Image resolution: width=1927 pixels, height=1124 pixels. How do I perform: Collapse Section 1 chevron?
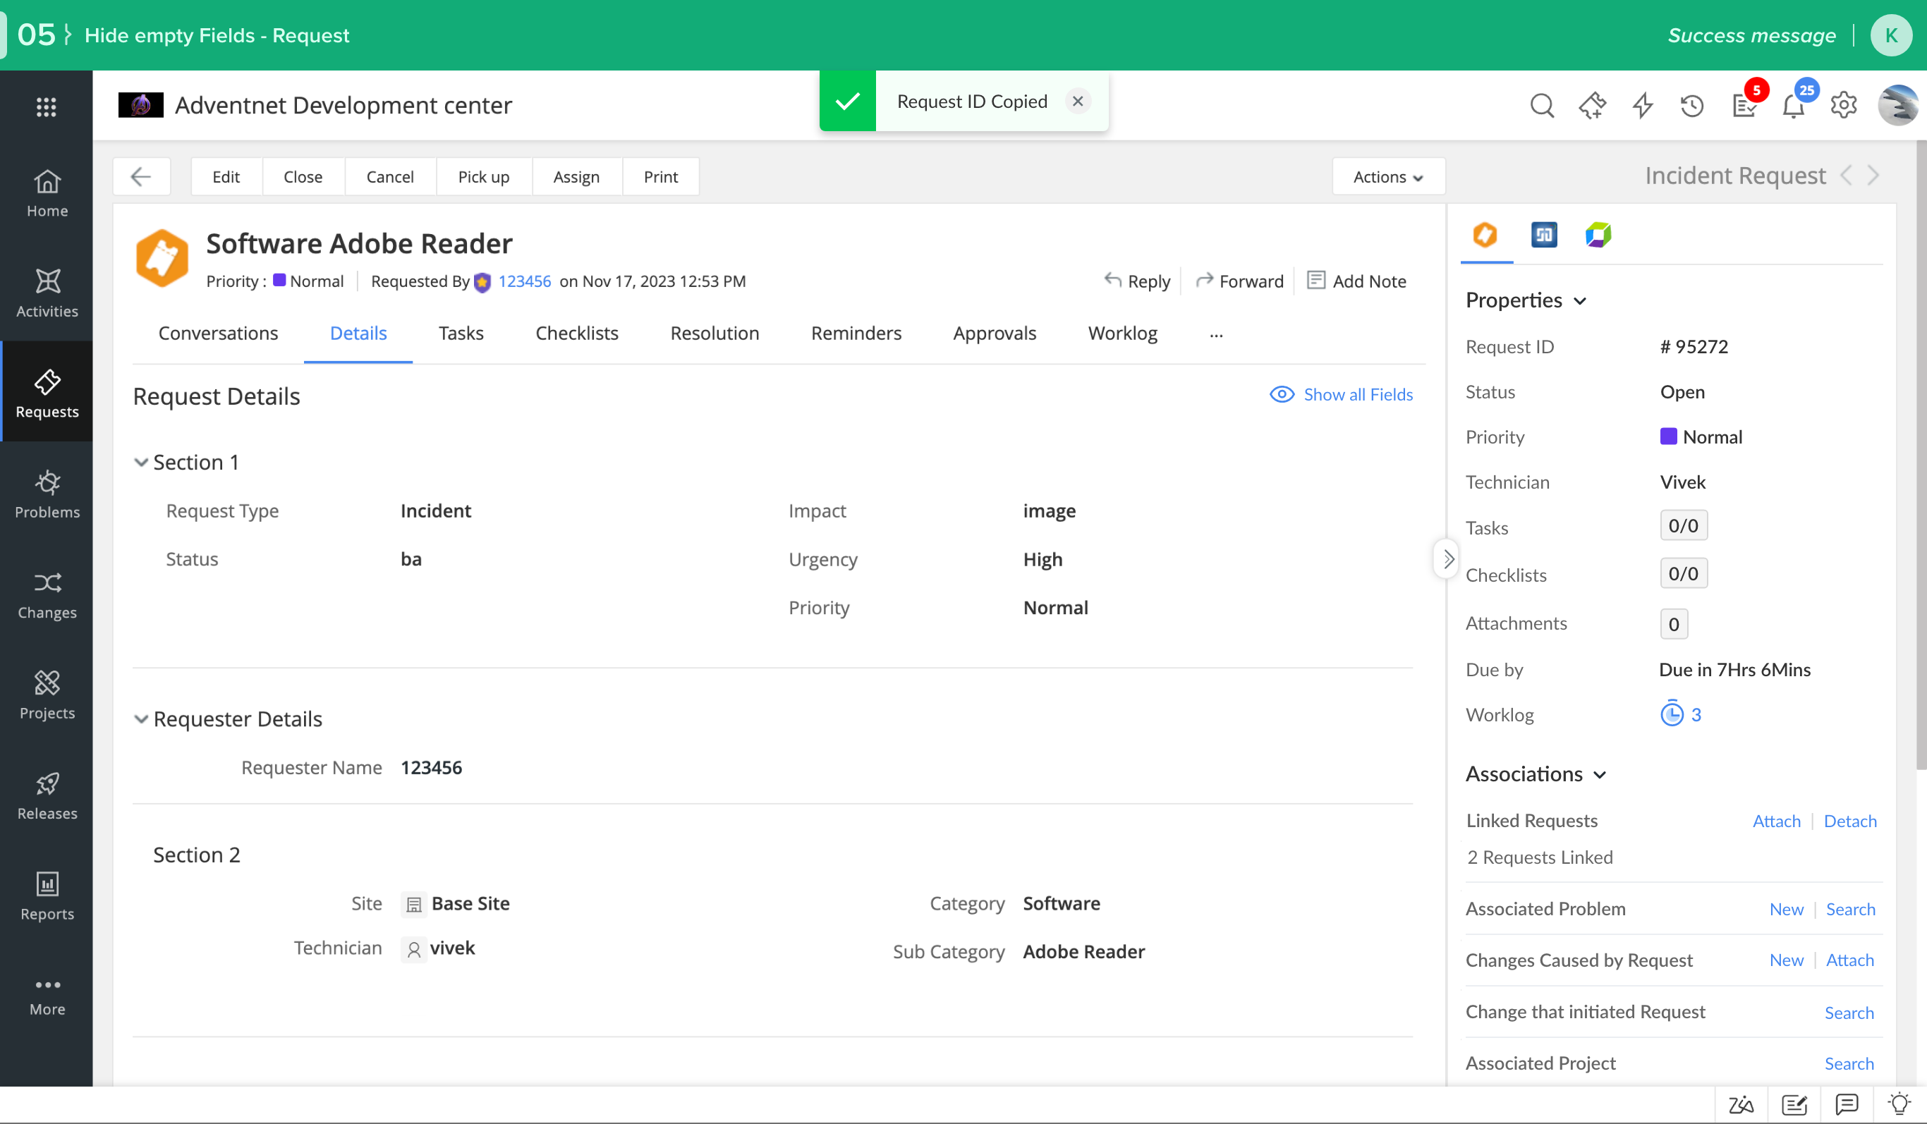pos(140,462)
